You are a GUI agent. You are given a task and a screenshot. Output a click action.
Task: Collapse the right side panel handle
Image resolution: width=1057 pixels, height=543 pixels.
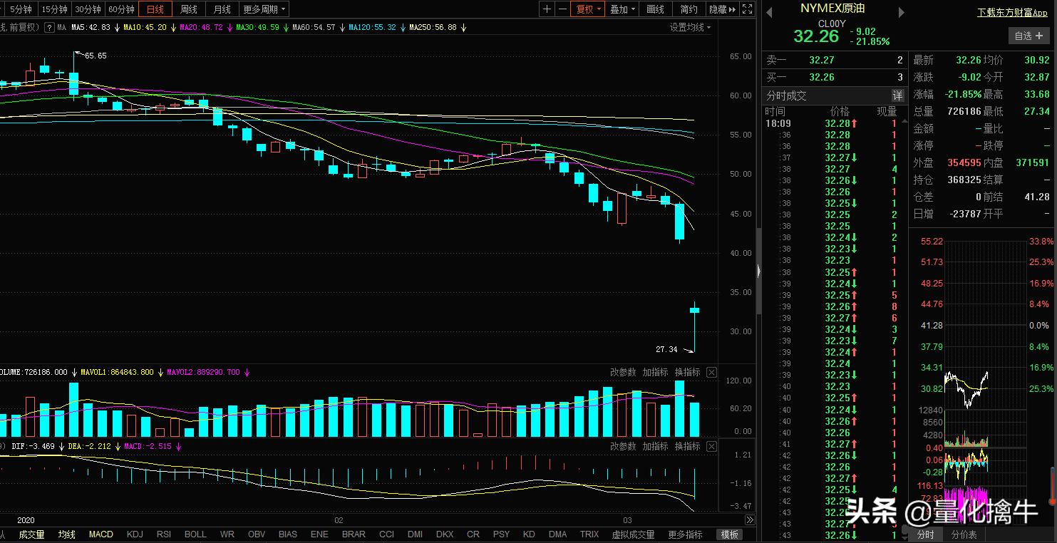coord(758,271)
